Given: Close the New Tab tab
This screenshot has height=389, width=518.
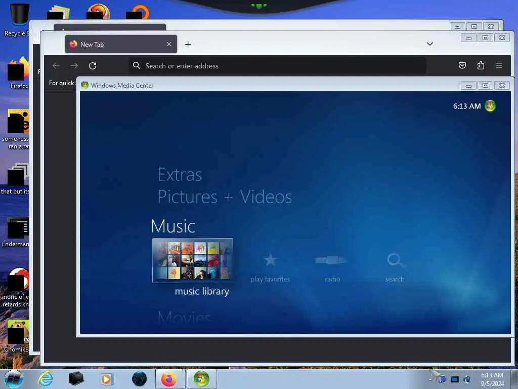Looking at the screenshot, I should pyautogui.click(x=169, y=44).
